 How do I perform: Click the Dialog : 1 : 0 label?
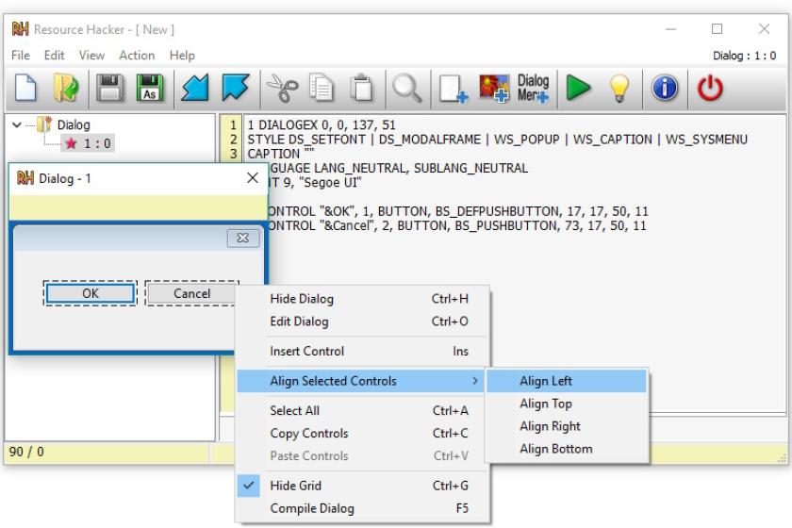[x=745, y=56]
